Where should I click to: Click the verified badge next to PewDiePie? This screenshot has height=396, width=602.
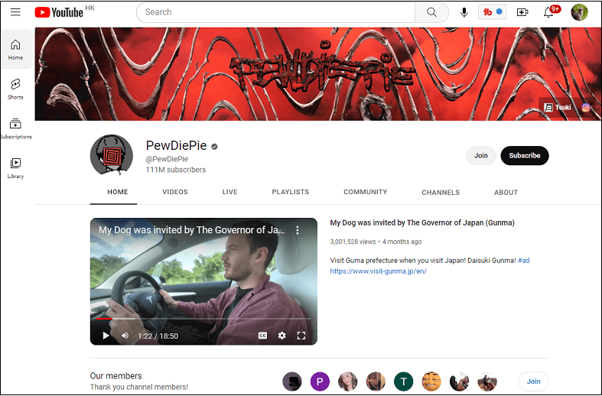tap(214, 146)
